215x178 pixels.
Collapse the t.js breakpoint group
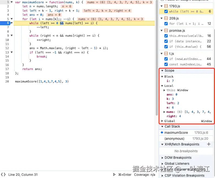(162, 54)
